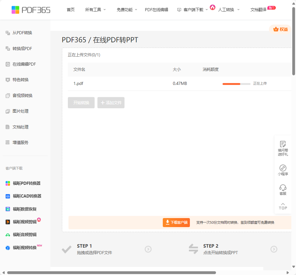The image size is (296, 275).
Task: Click the 转换成PDF sidebar icon
Action: [8, 49]
